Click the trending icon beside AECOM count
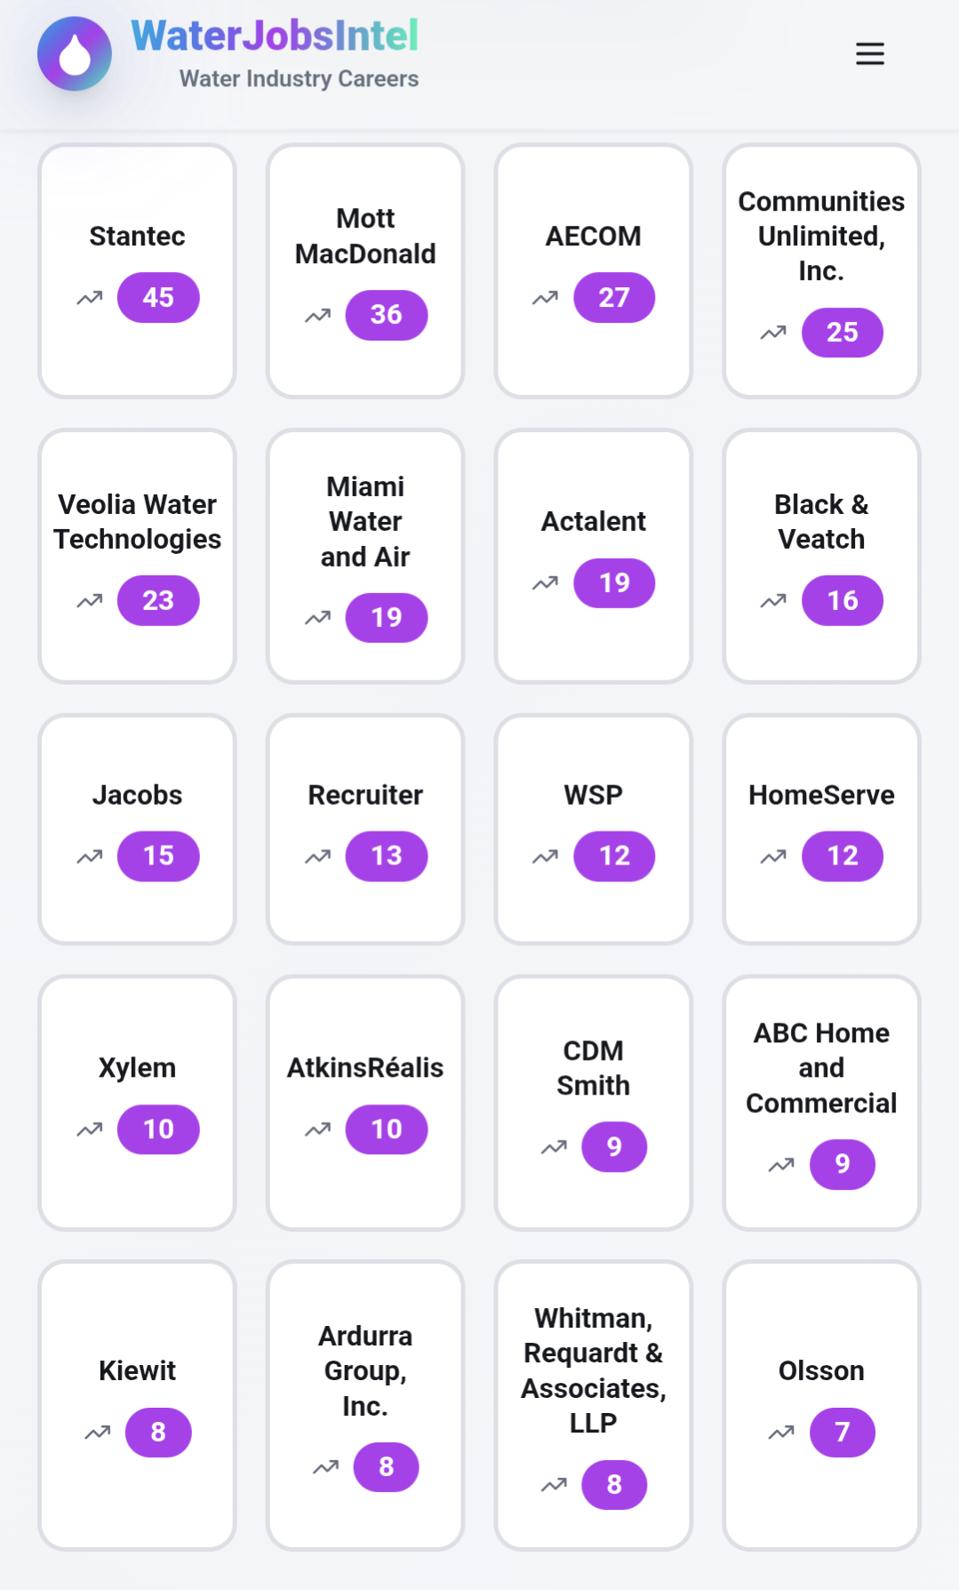Screen dimensions: 959x1590 point(546,298)
